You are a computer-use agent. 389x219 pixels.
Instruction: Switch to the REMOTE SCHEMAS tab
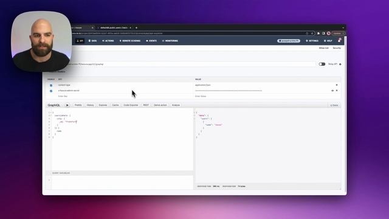130,41
